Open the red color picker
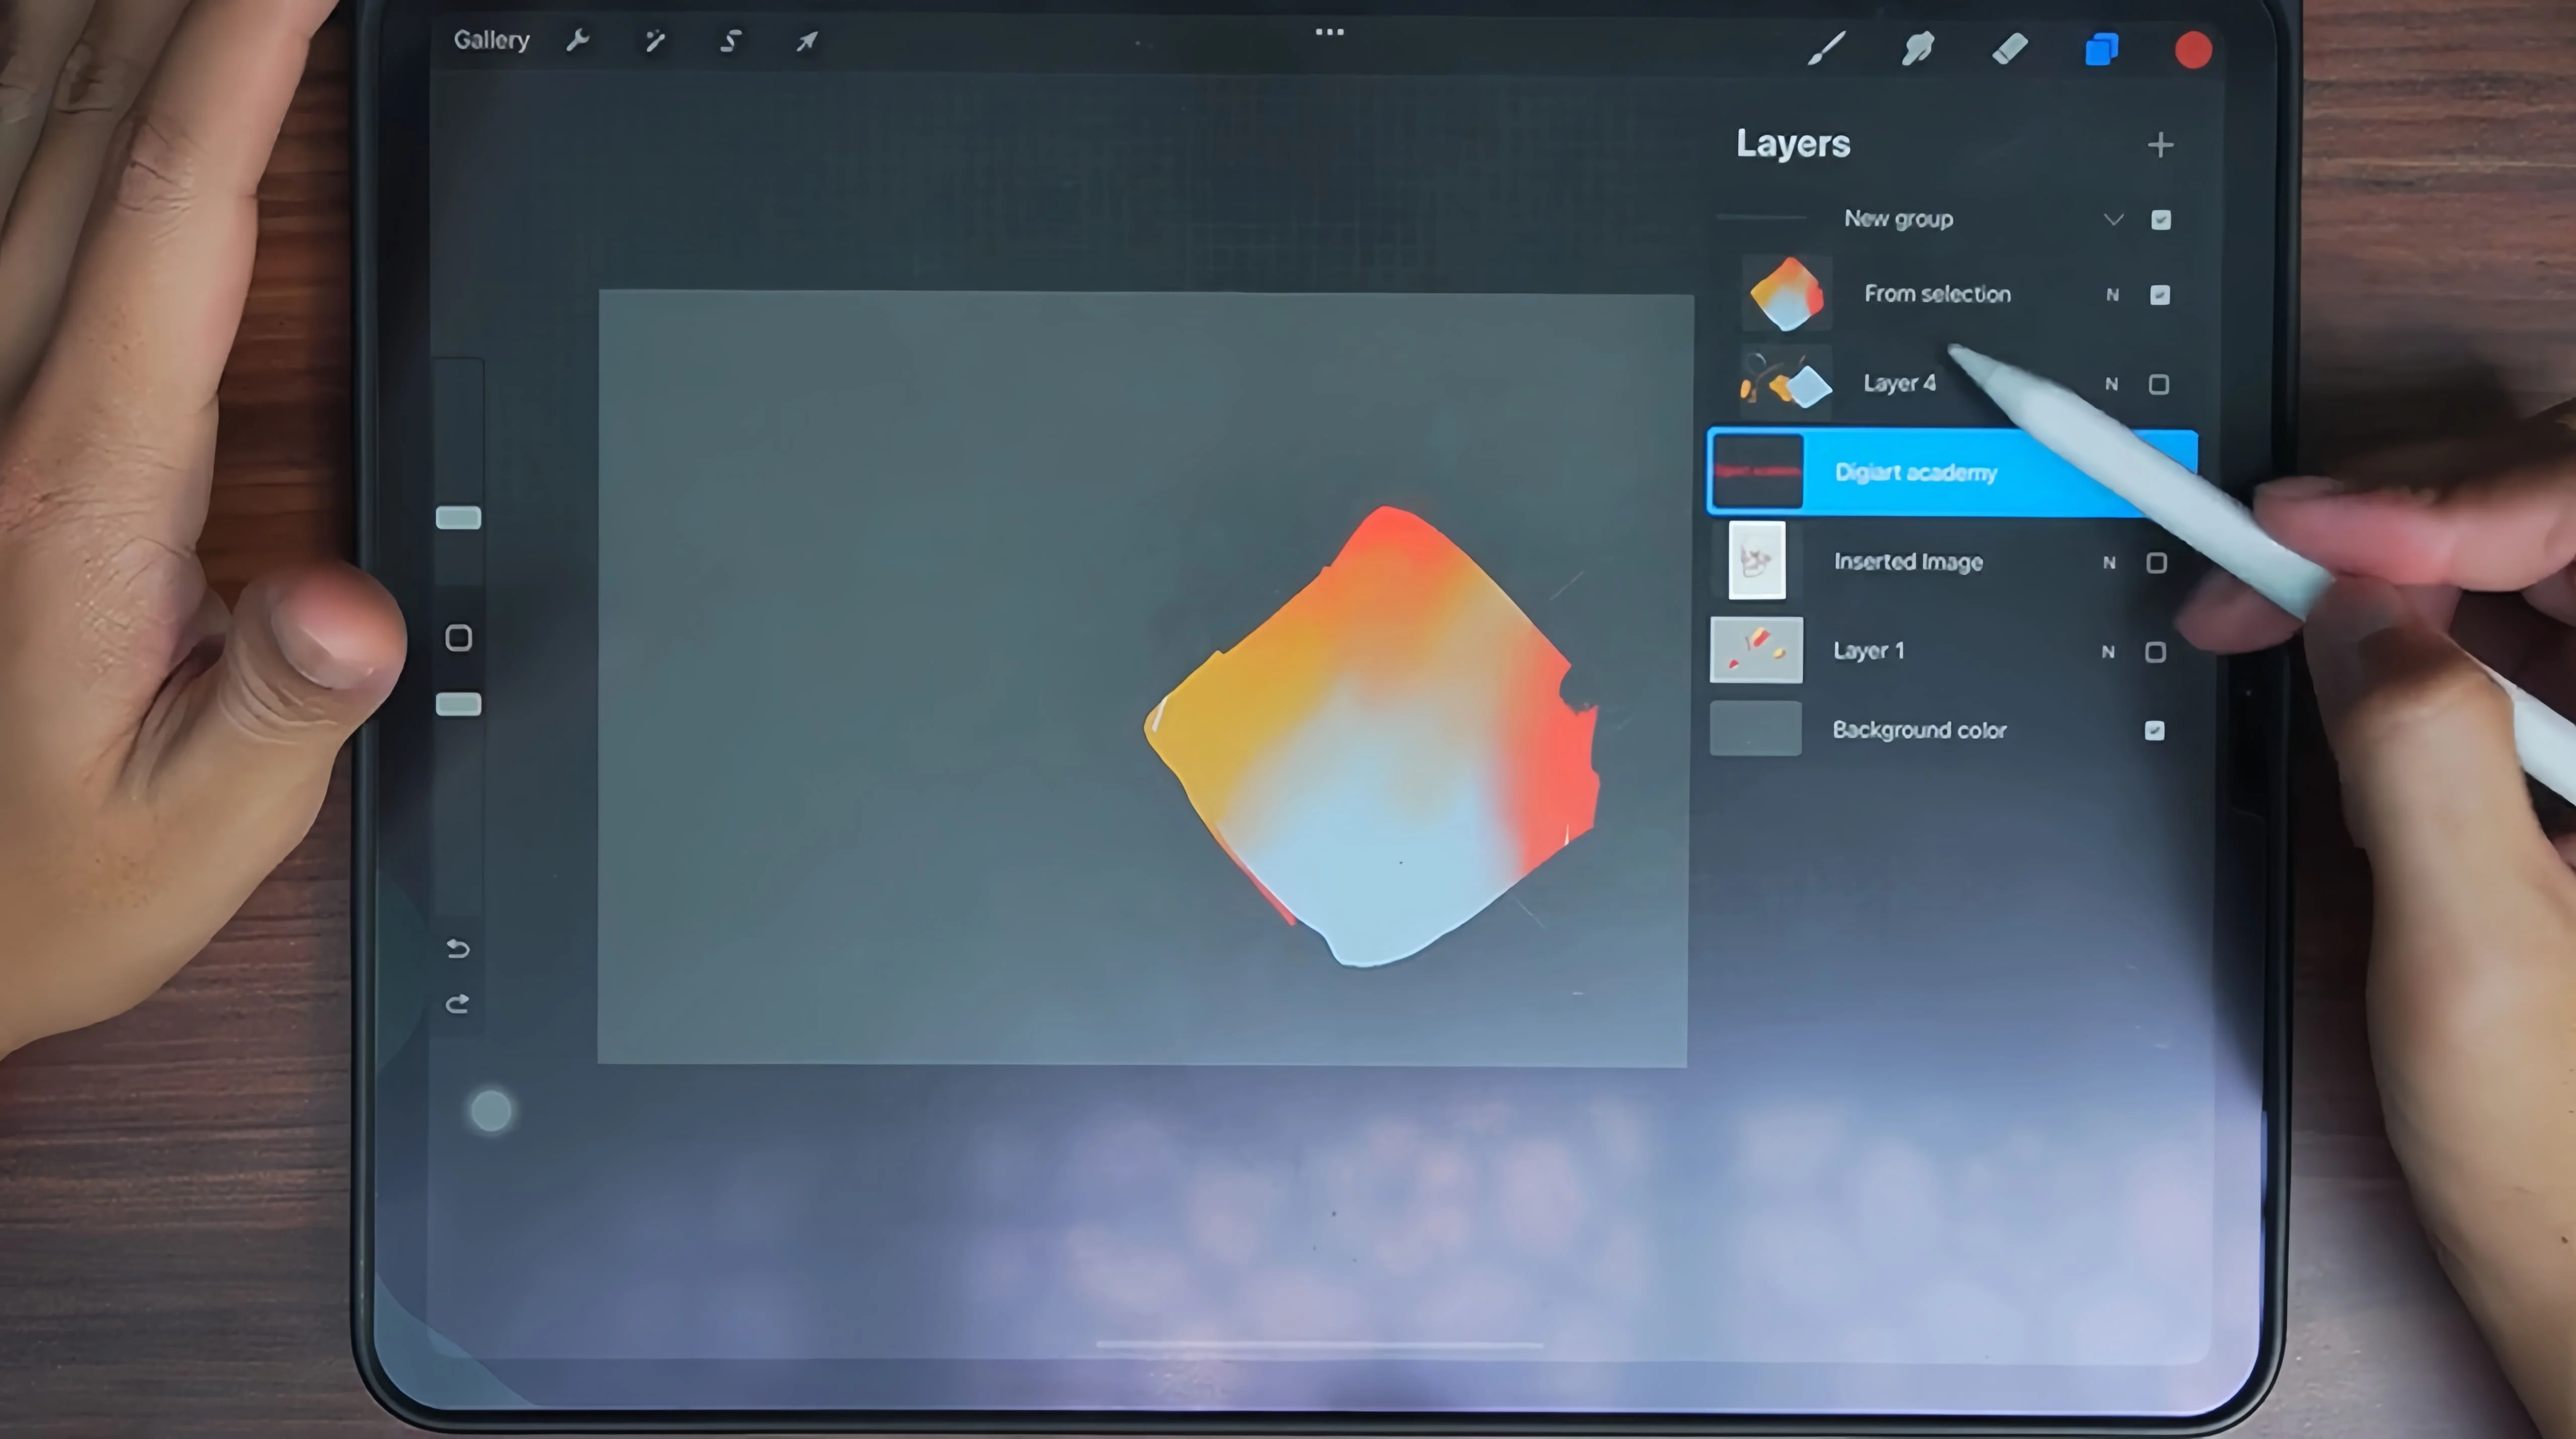Screen dimensions: 2576x1439 pyautogui.click(x=2193, y=50)
